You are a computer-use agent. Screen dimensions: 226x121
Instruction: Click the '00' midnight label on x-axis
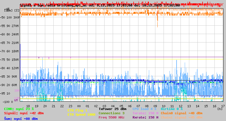coord(79,106)
